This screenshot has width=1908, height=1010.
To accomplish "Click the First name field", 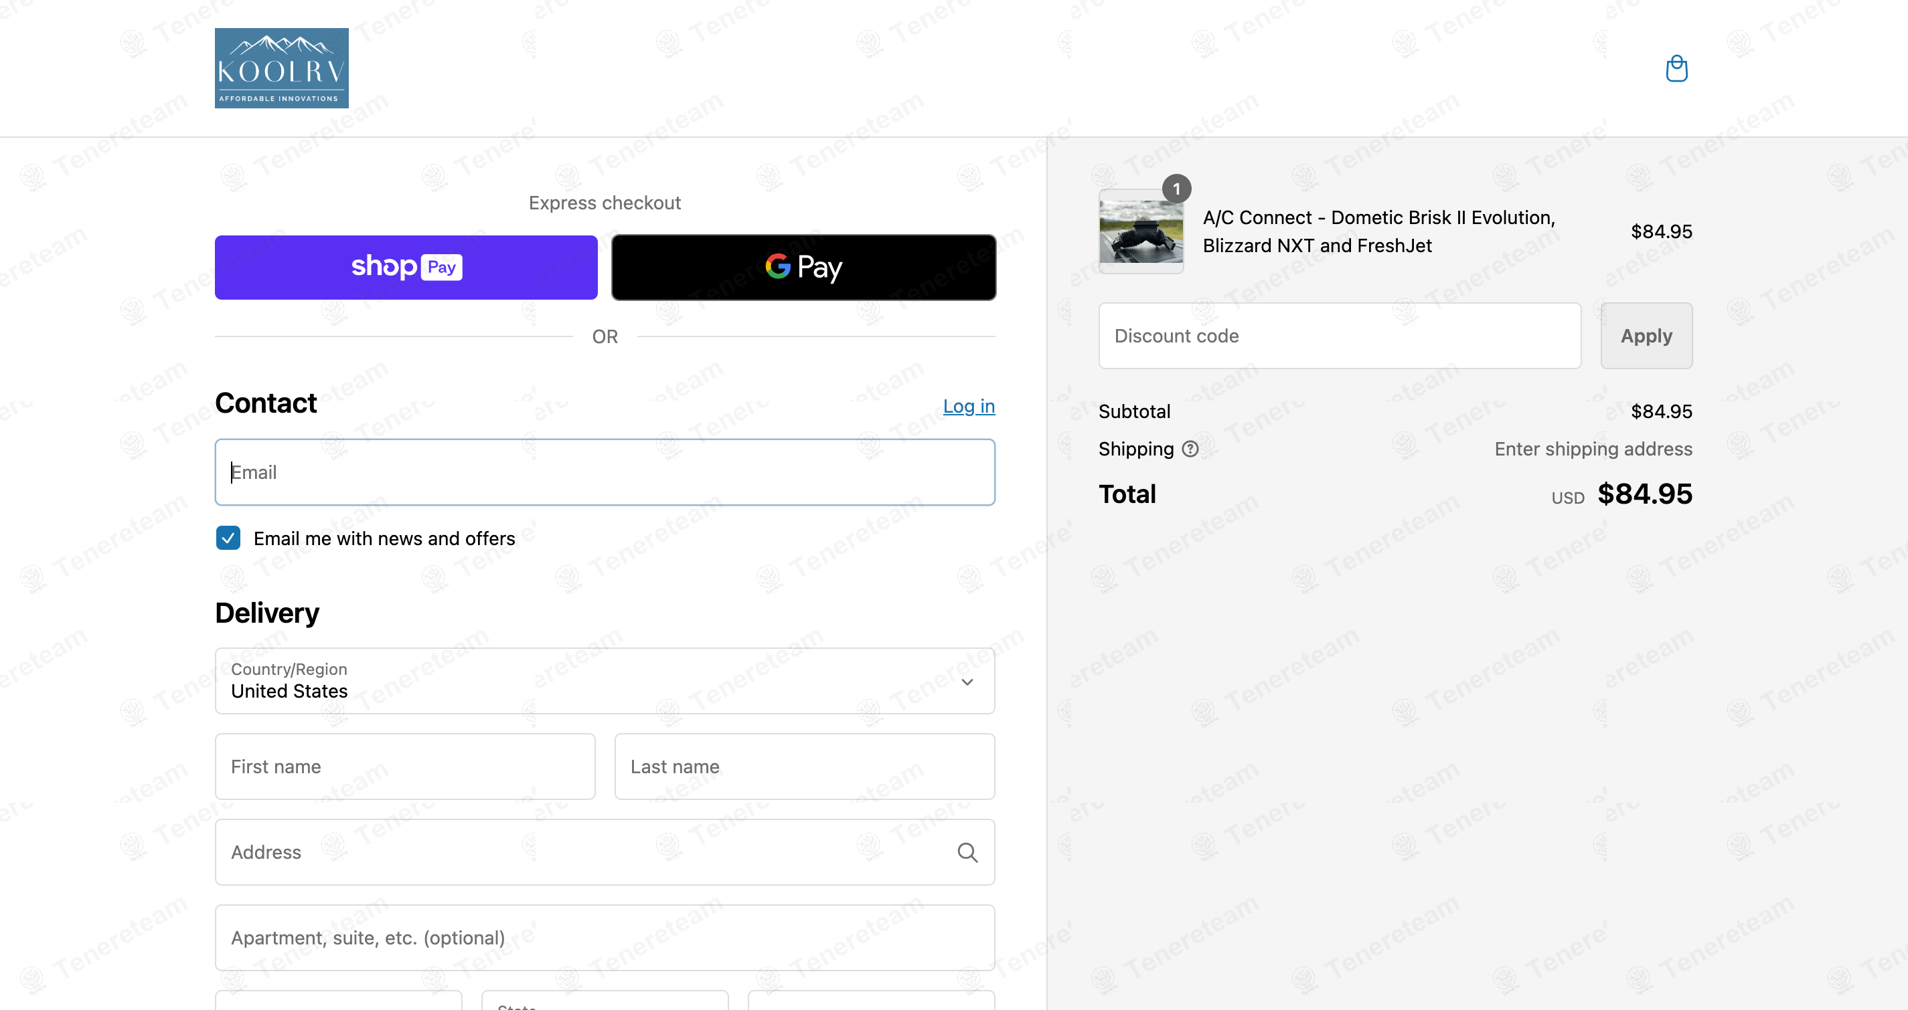I will click(x=405, y=767).
